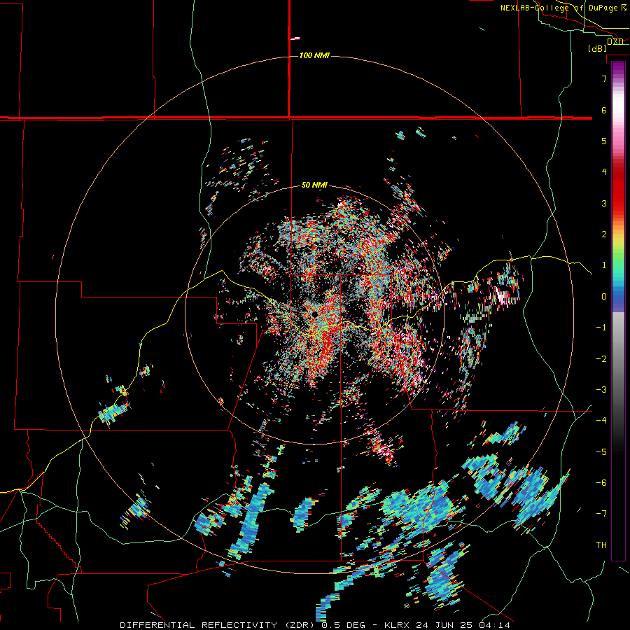This screenshot has height=630, width=630.
Task: Click the -7 value on the dB scale
Action: pyautogui.click(x=601, y=514)
